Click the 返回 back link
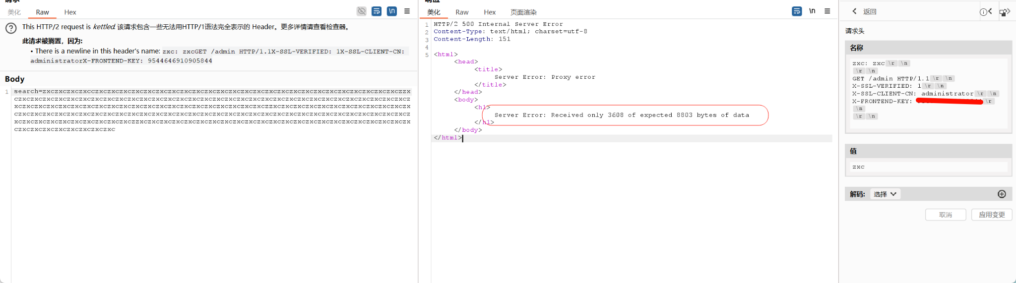This screenshot has height=283, width=1016. 870,11
